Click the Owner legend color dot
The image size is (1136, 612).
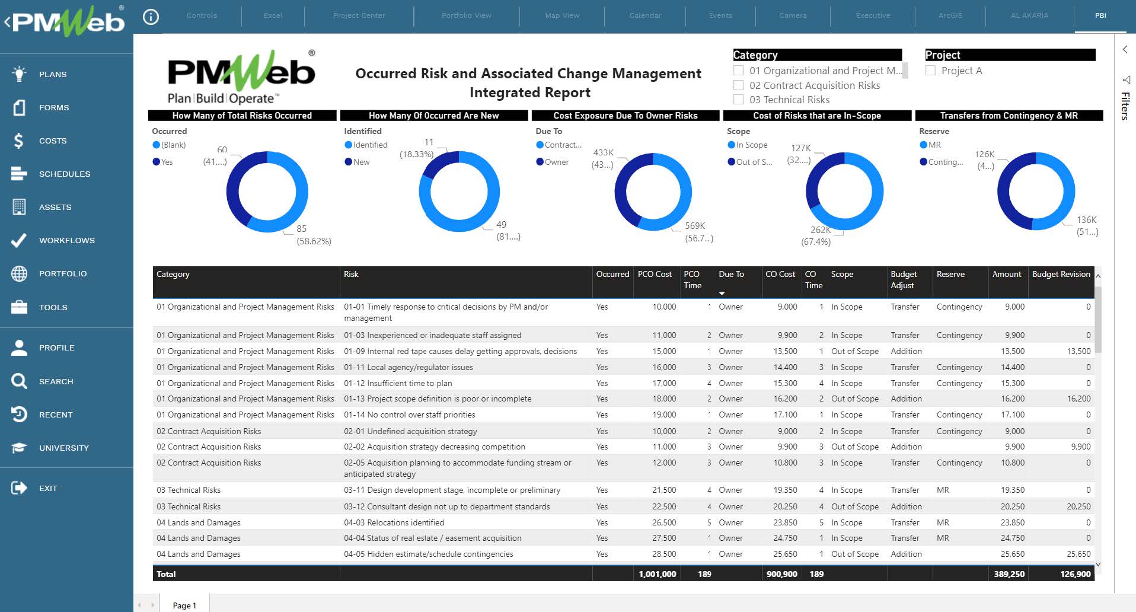coord(540,162)
